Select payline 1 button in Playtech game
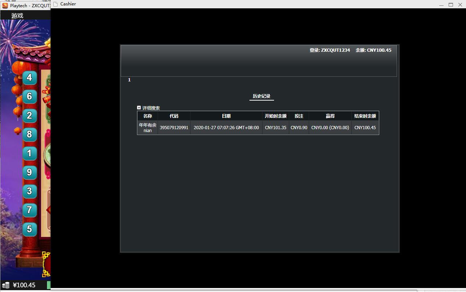466x292 pixels. (30, 153)
